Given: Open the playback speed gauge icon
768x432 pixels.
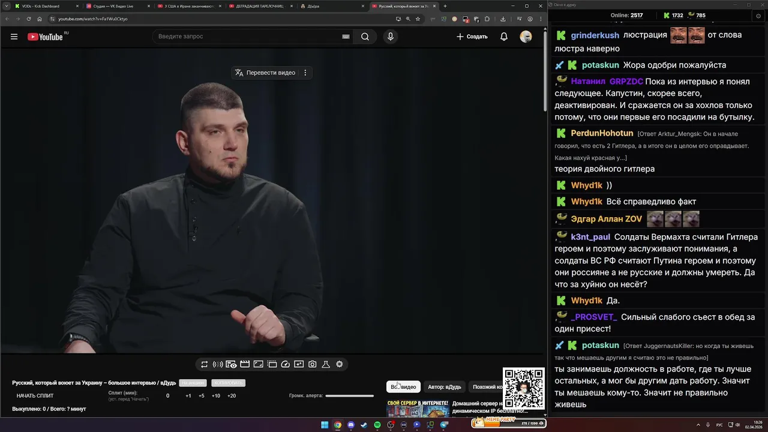Looking at the screenshot, I should (x=286, y=364).
